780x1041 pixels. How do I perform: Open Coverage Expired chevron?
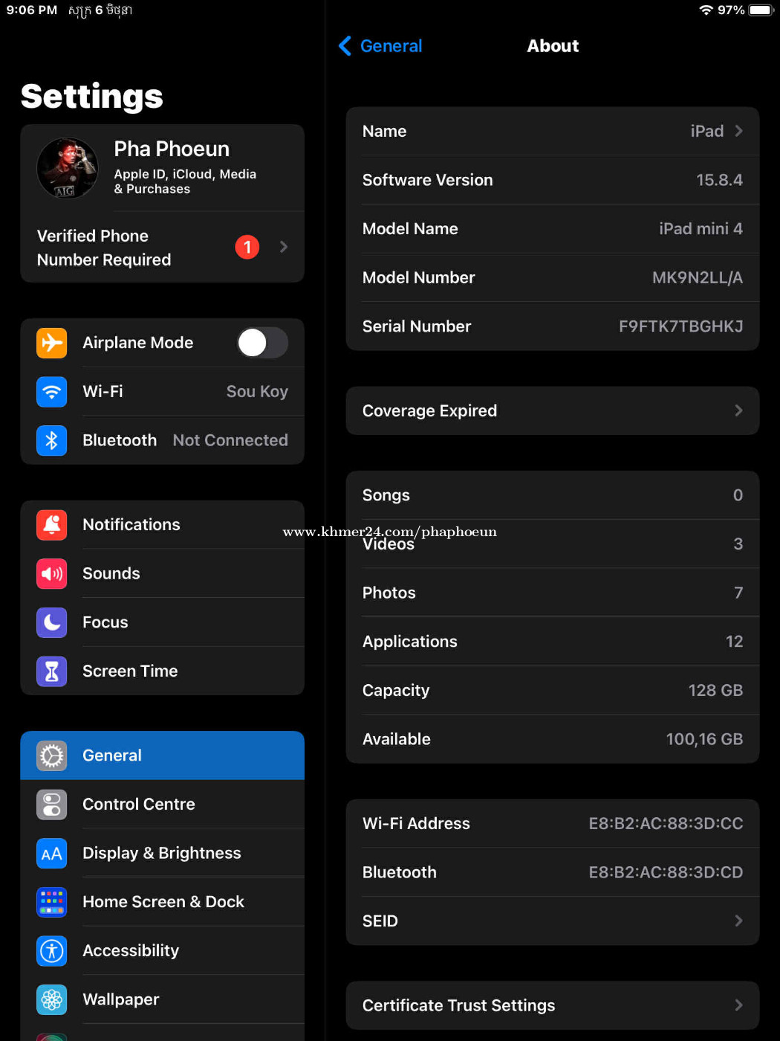pos(738,410)
